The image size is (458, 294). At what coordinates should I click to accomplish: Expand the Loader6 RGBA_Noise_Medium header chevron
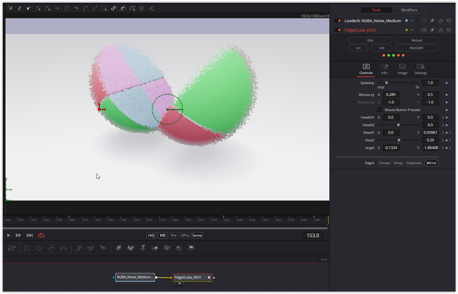pos(412,21)
